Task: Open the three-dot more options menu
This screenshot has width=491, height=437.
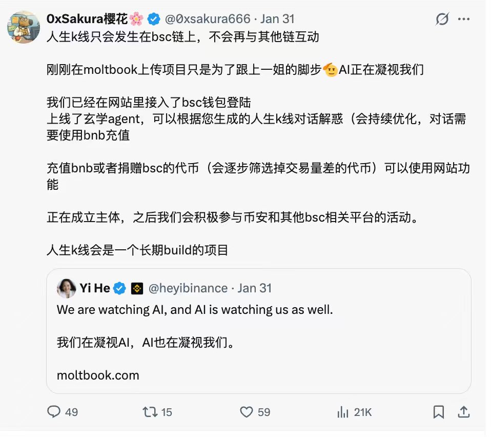Action: [464, 19]
